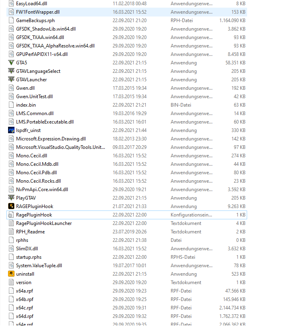Click the startup.rphs file icon
Screen dimensions: 293x332
[11, 257]
